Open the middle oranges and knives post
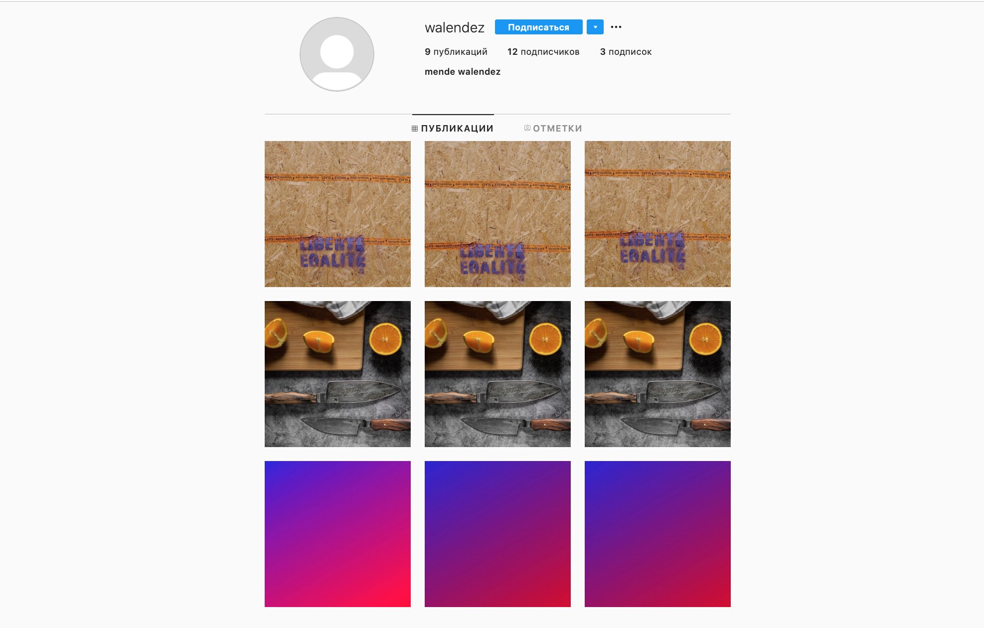This screenshot has height=628, width=984. click(497, 374)
